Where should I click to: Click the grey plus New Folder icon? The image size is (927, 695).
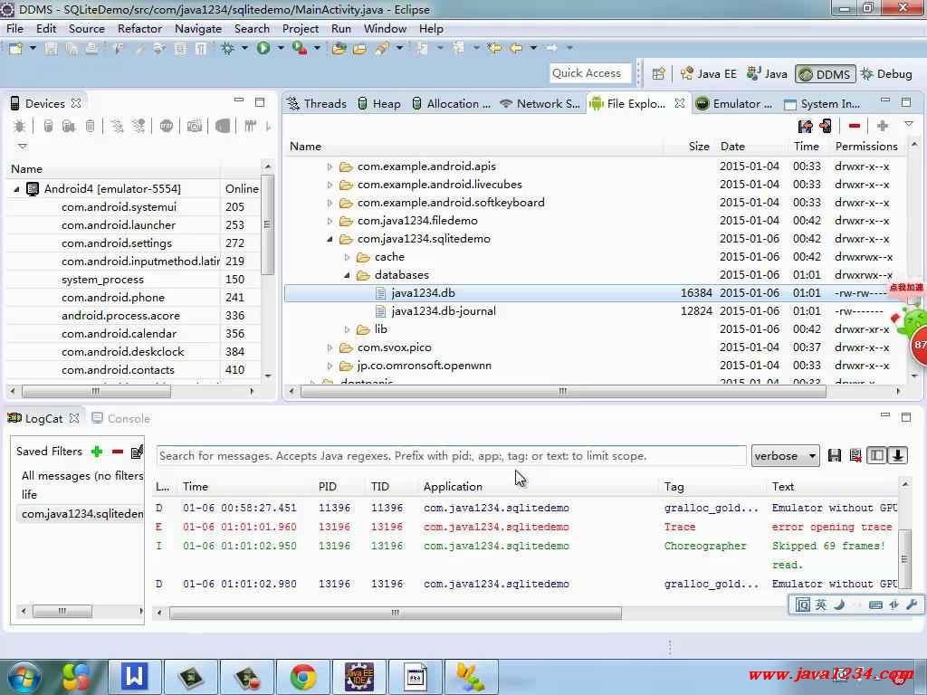click(882, 126)
